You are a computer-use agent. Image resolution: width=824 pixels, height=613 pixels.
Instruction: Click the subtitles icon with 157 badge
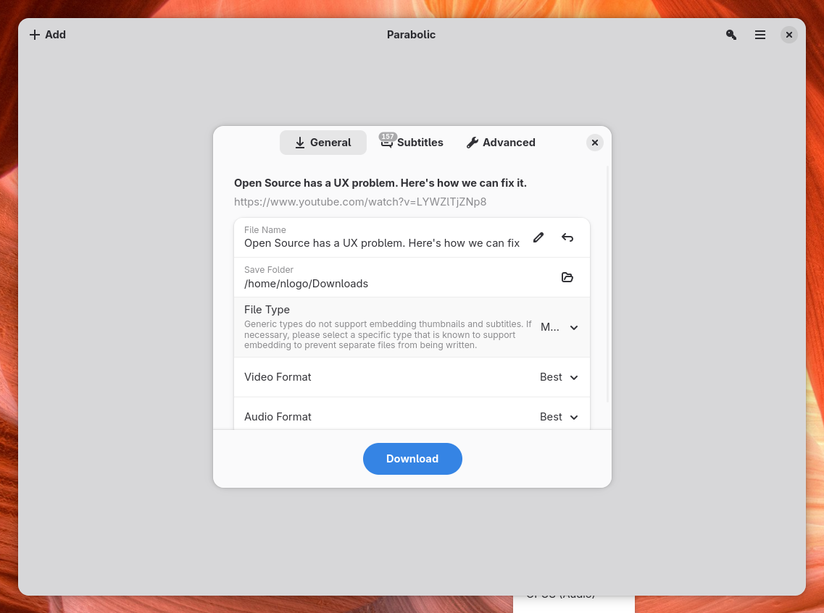click(x=387, y=141)
